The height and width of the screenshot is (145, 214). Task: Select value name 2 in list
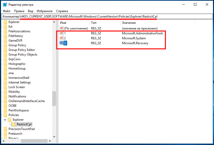click(x=65, y=38)
